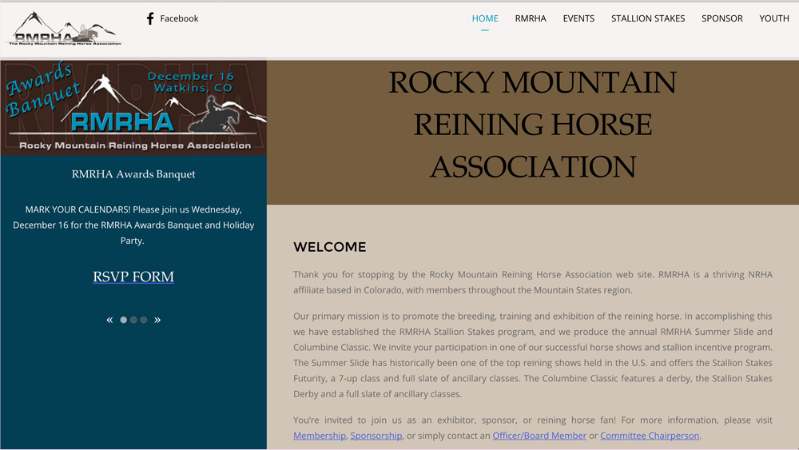This screenshot has width=799, height=450.
Task: Open the Membership link
Action: 320,436
